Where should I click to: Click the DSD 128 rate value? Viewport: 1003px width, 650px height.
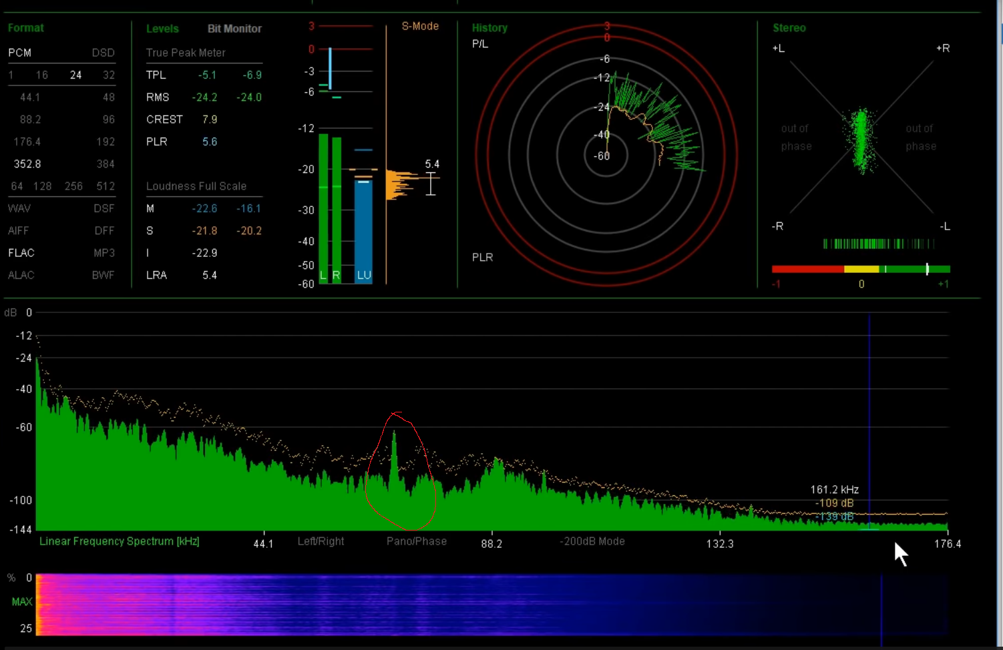click(42, 186)
